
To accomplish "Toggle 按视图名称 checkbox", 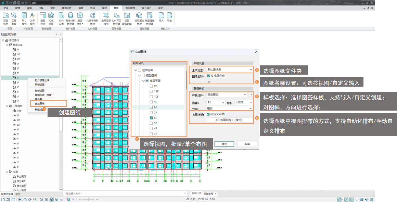I will pyautogui.click(x=209, y=76).
